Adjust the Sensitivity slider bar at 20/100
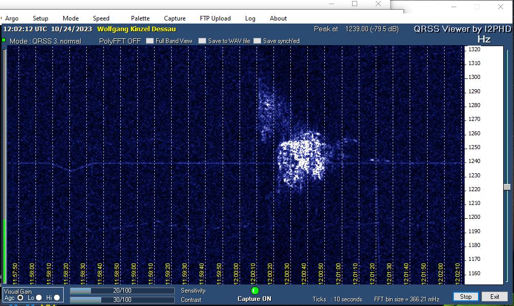Screen dimensions: 514x306 (x=122, y=291)
